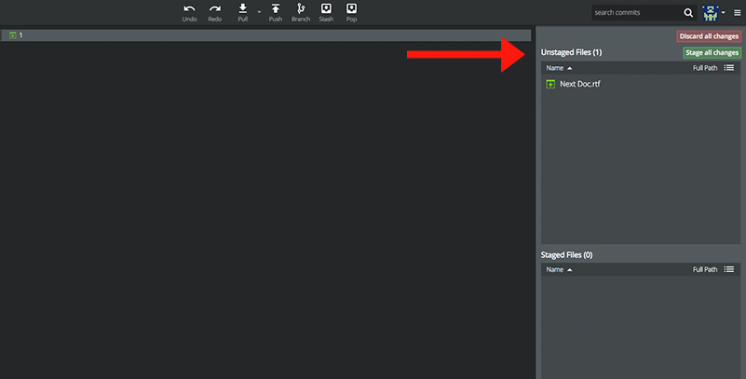Redo the last undone action
This screenshot has width=746, height=379.
pyautogui.click(x=214, y=13)
